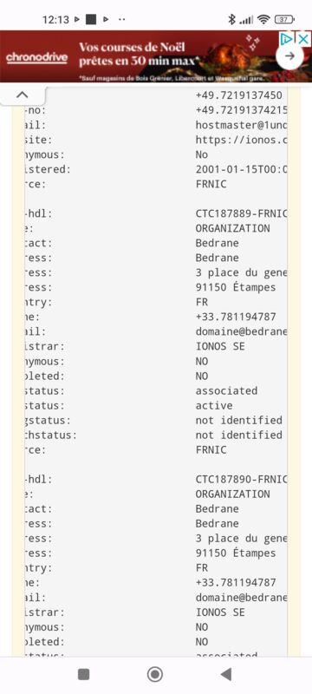Select the CTC187890-FRNIC handle text
This screenshot has height=694, width=312.
click(x=241, y=480)
